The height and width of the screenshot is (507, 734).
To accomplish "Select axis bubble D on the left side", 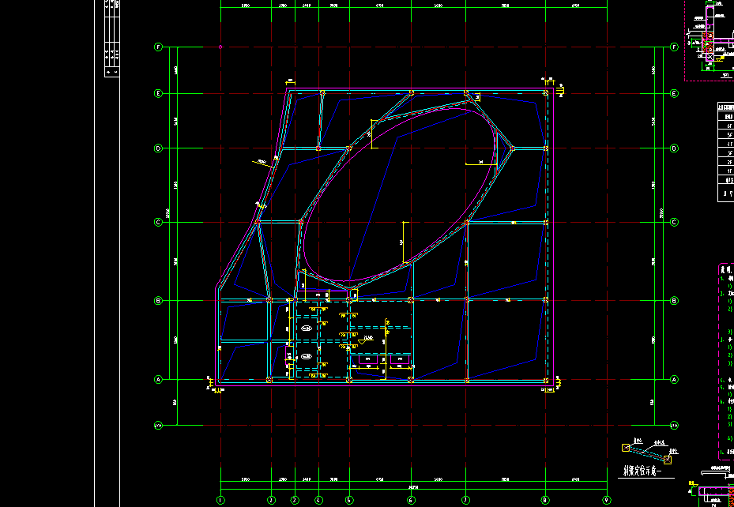I will [x=158, y=148].
